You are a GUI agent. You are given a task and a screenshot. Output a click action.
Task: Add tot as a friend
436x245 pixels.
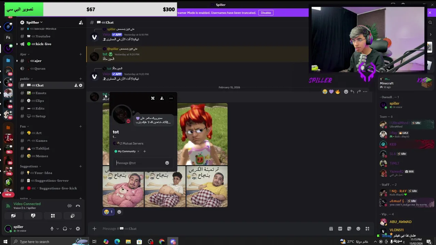point(162,98)
